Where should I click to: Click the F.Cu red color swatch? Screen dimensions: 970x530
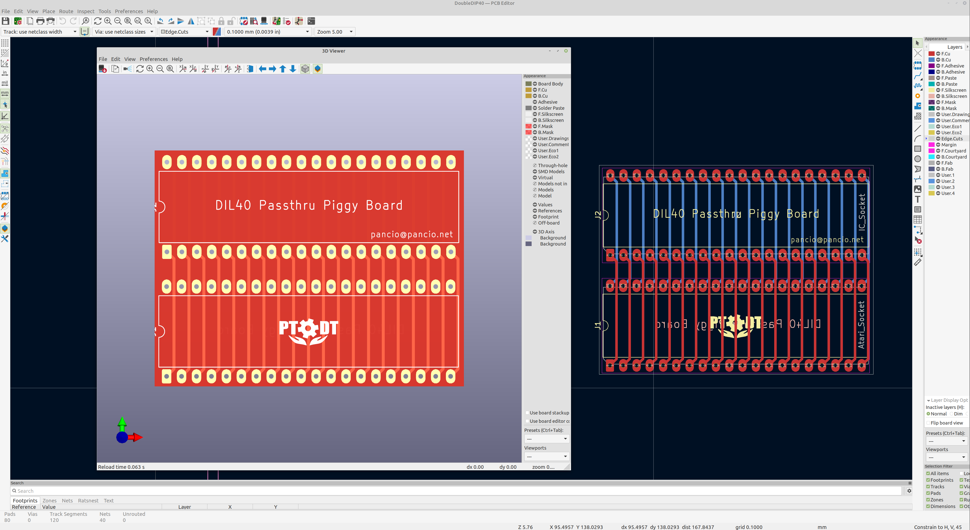tap(931, 54)
